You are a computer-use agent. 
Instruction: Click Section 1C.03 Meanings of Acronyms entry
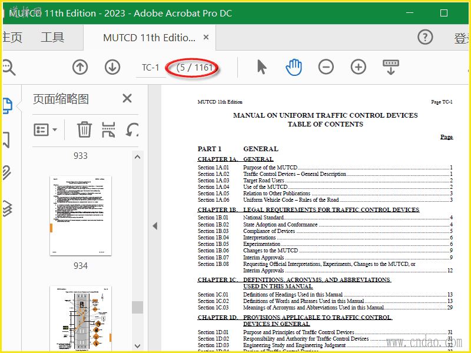click(x=325, y=307)
